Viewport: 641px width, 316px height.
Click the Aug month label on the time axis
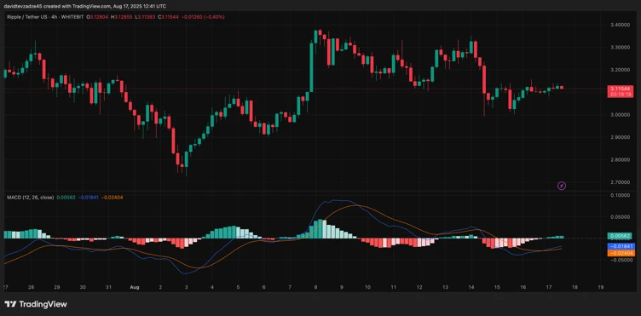click(x=135, y=287)
